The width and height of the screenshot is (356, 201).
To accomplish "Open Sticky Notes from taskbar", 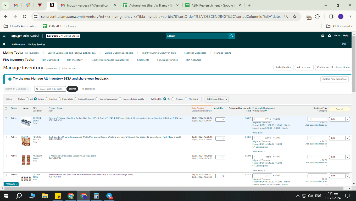I will pos(58,196).
